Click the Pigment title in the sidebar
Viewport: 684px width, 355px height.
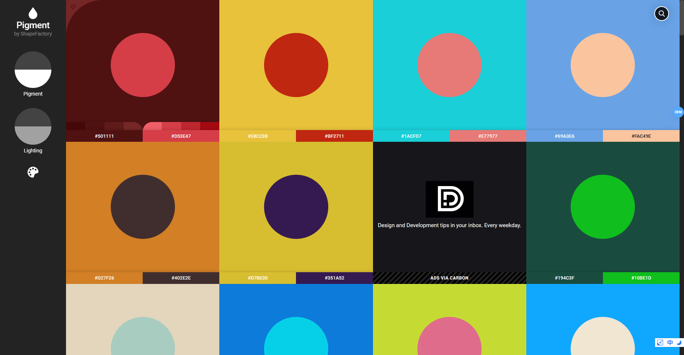point(33,25)
